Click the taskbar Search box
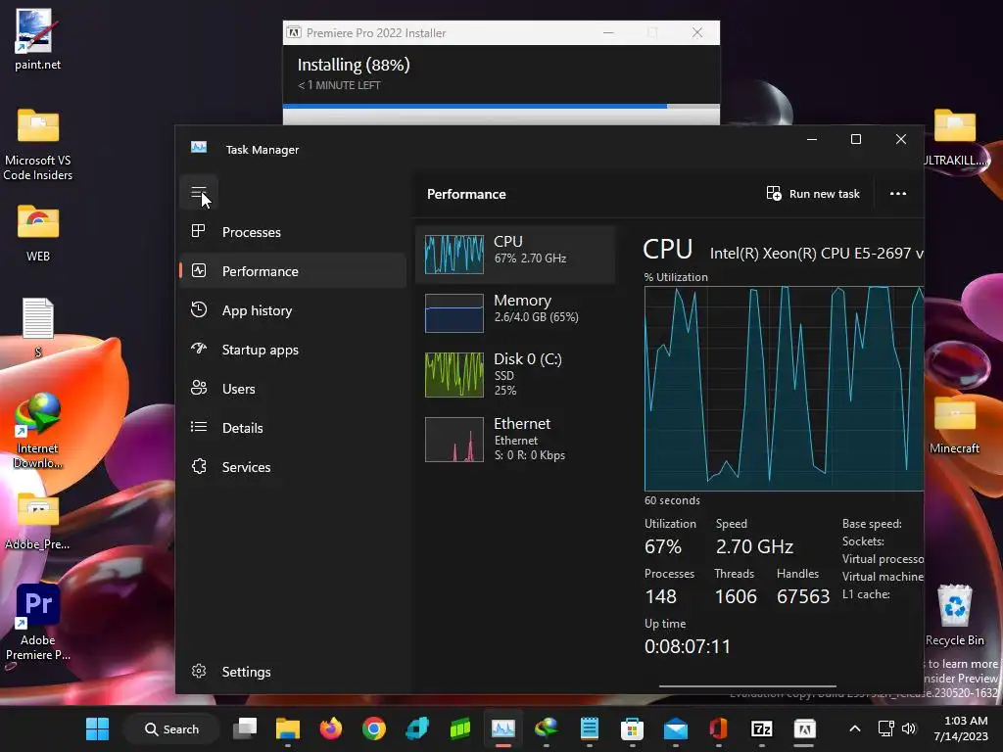Viewport: 1003px width, 752px height. pos(171,728)
